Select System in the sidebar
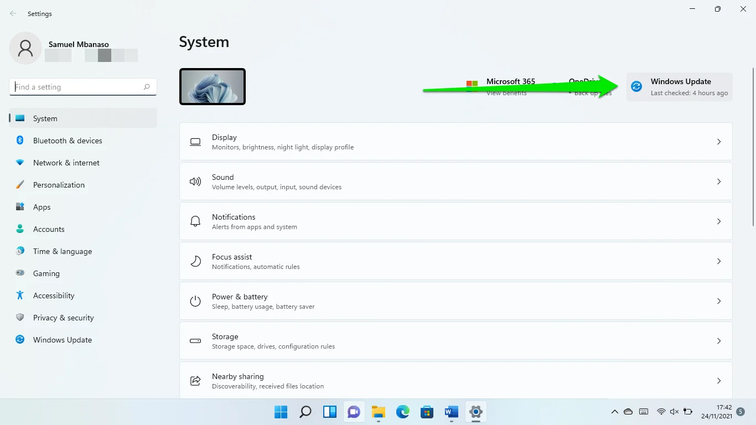Viewport: 756px width, 425px height. pos(83,118)
